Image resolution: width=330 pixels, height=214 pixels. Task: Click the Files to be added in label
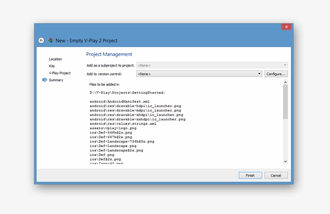coord(104,84)
